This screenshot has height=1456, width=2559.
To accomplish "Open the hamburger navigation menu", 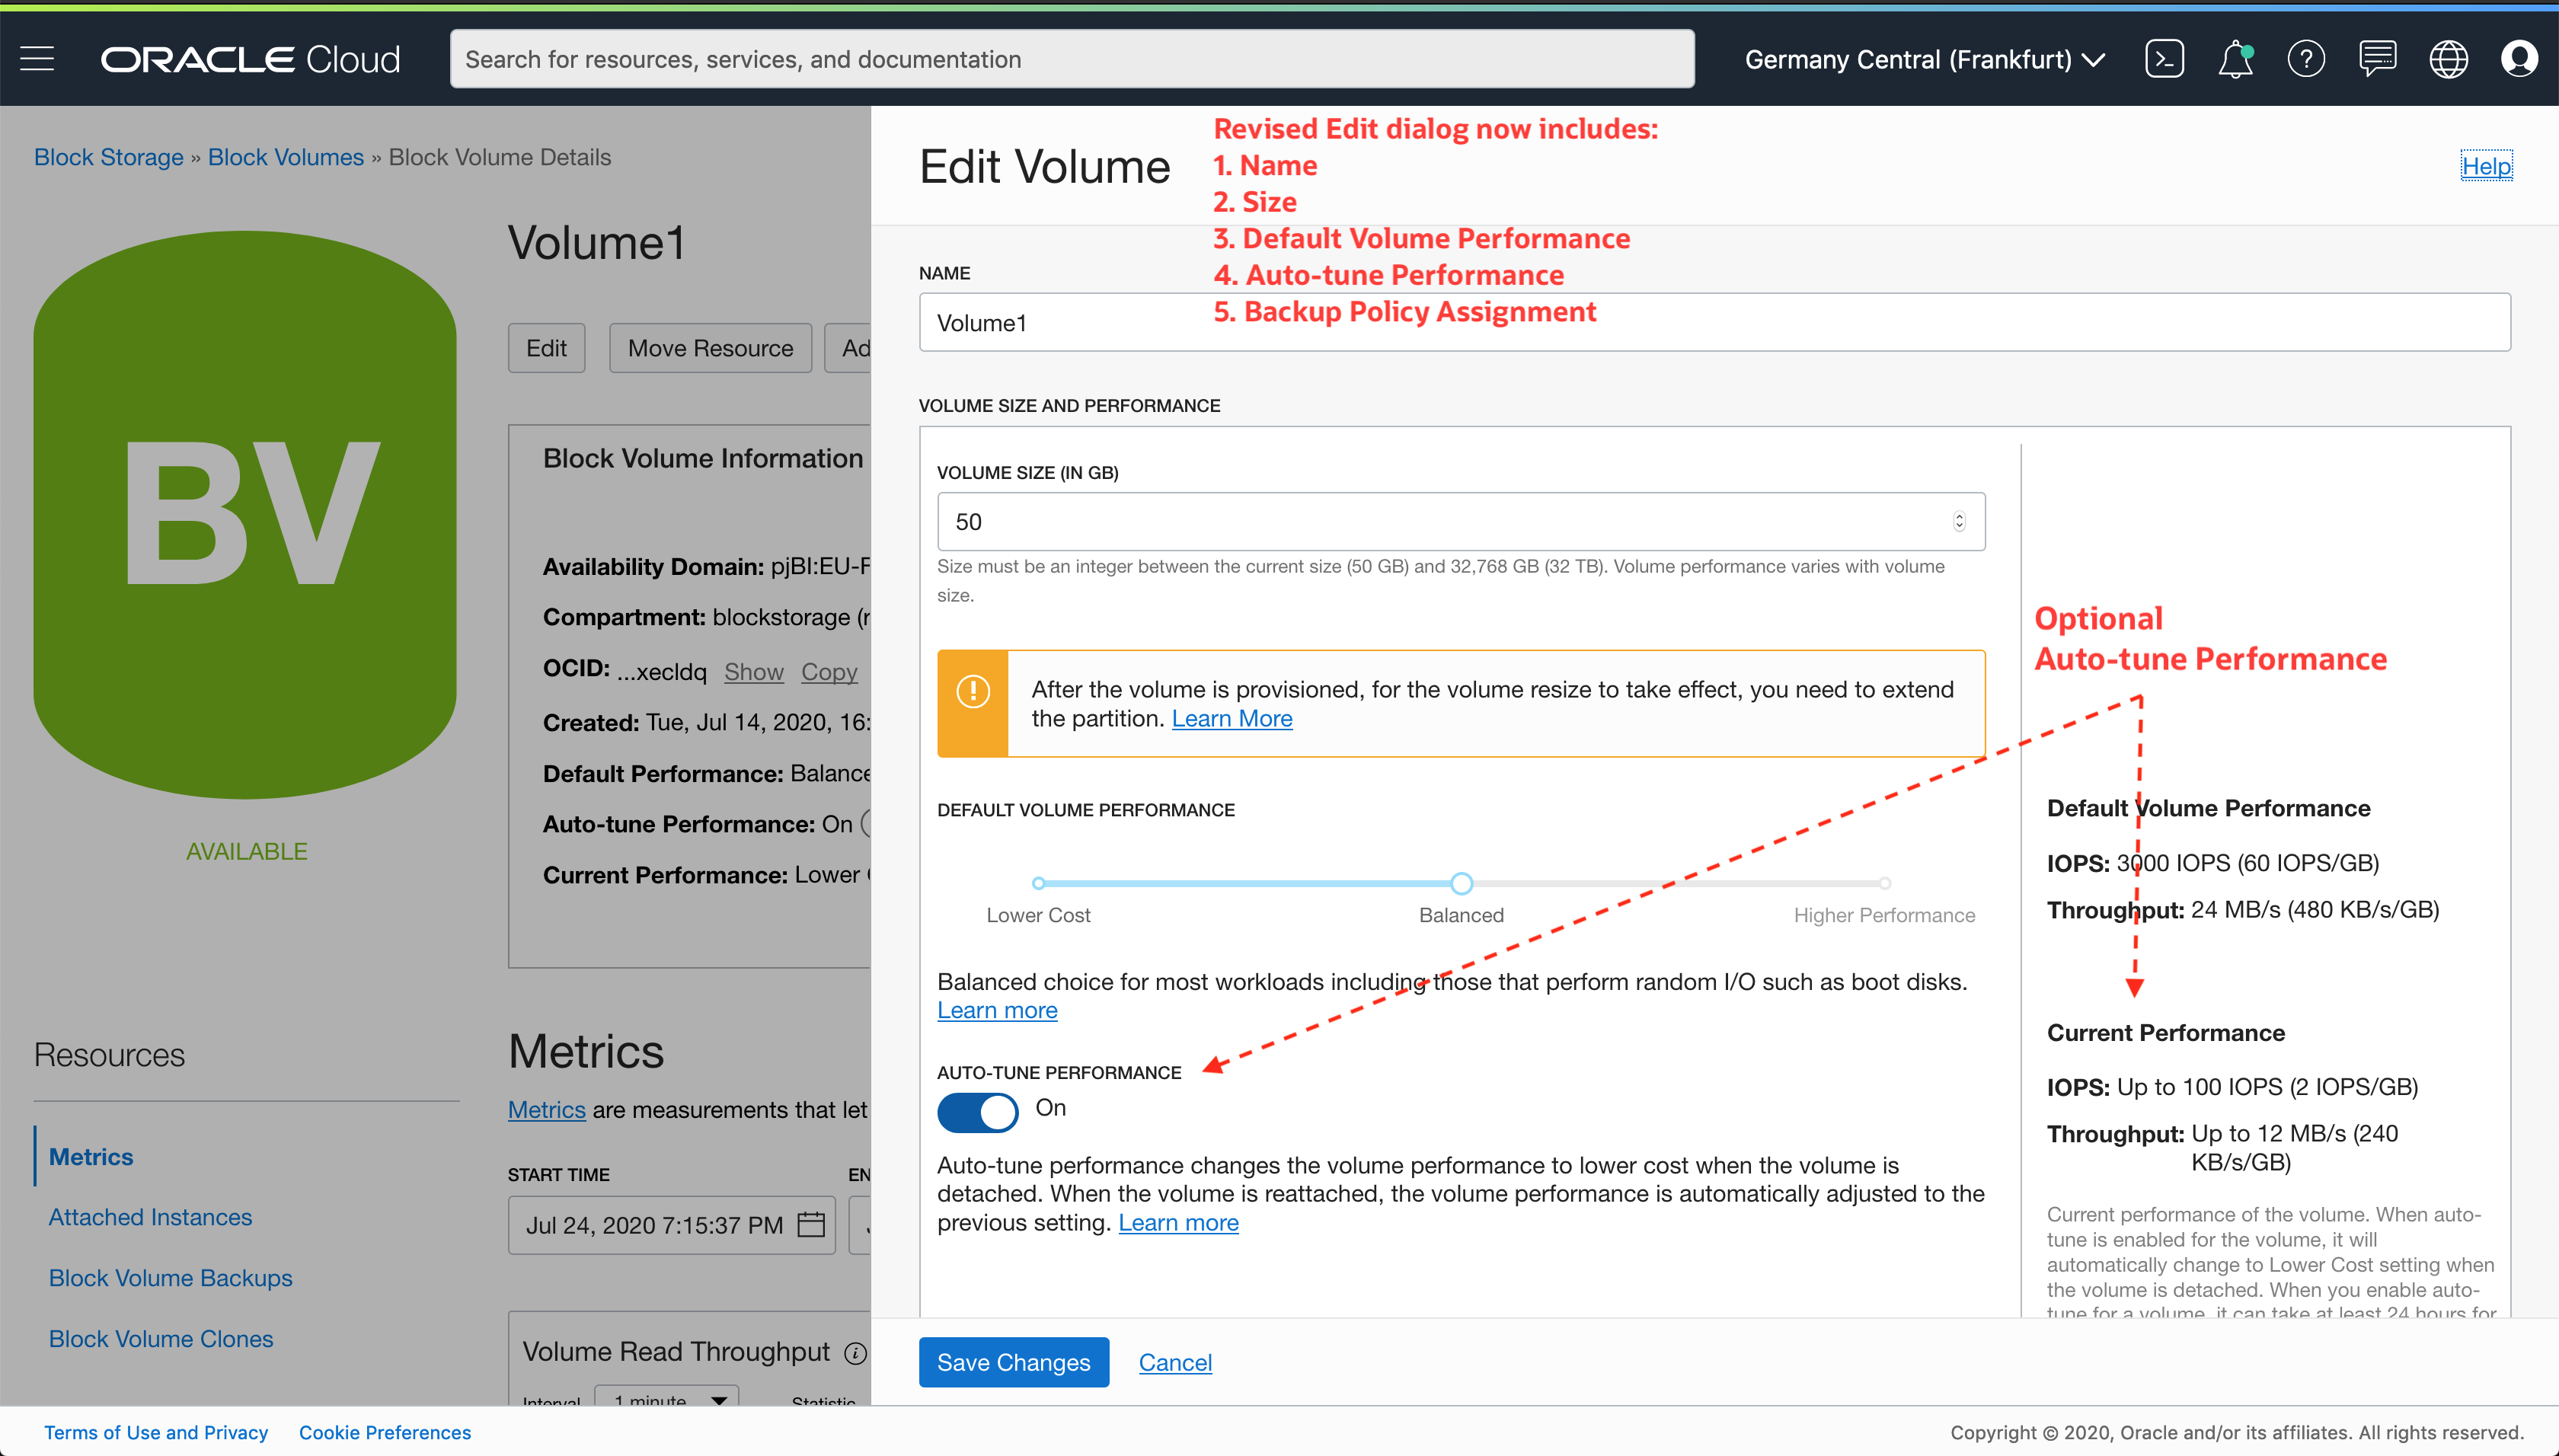I will (x=37, y=59).
